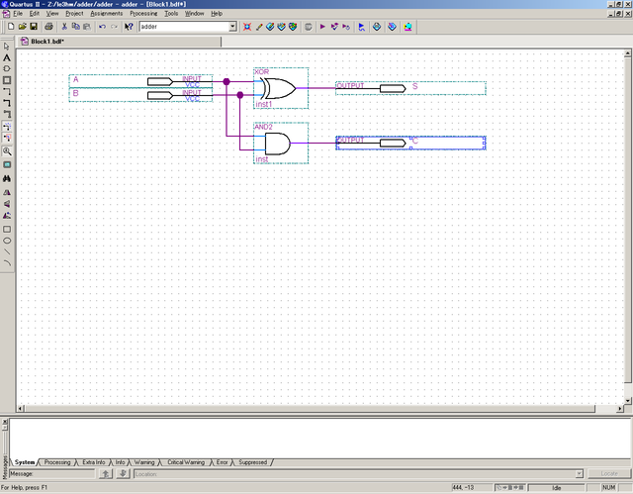
Task: Click the horizontal scrollbar right arrow
Action: (x=619, y=409)
